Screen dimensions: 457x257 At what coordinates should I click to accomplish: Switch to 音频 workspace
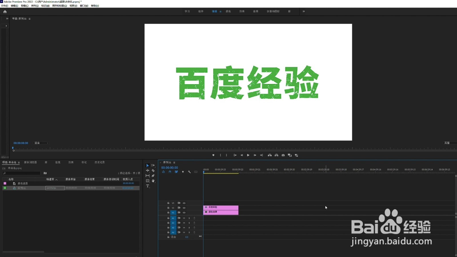pos(256,11)
